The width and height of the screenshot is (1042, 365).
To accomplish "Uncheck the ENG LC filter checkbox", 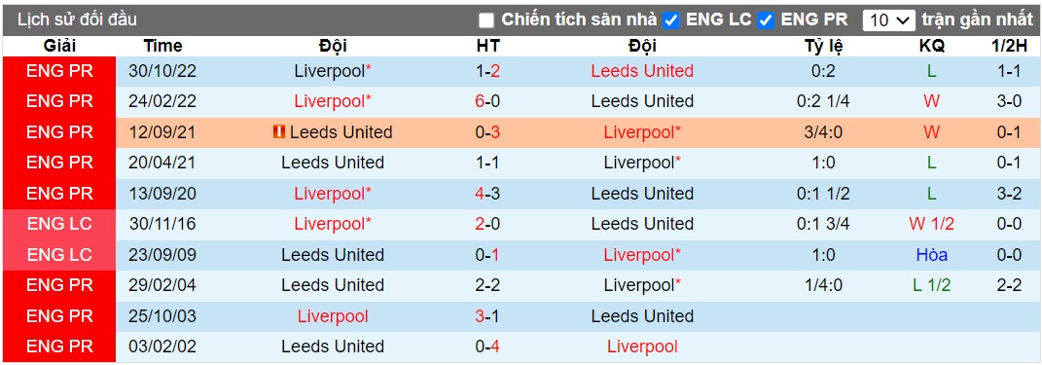I will click(x=671, y=20).
